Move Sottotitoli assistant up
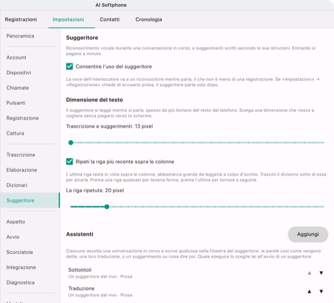334x303 pixels. [309, 273]
